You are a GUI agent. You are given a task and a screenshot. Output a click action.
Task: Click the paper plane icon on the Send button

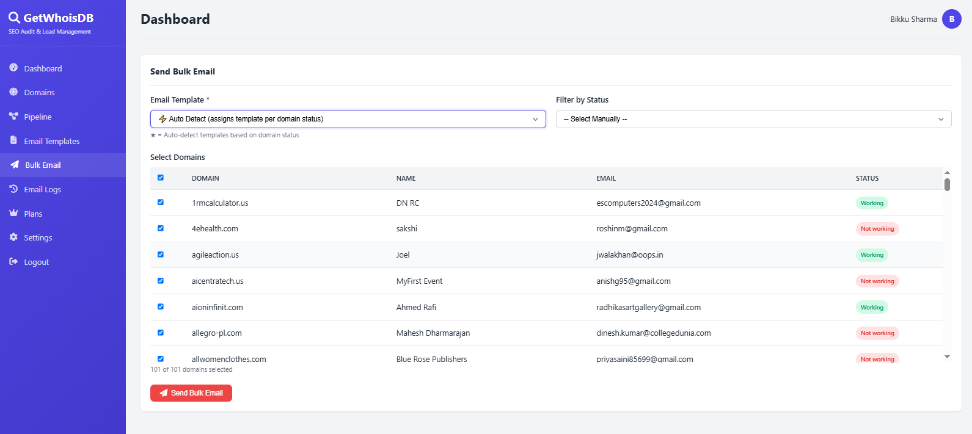point(164,393)
